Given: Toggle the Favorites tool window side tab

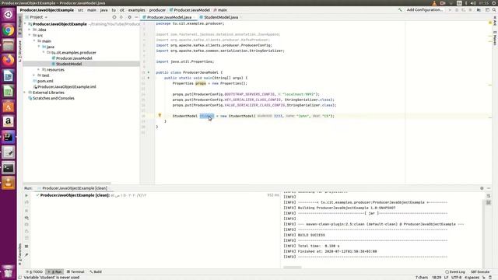Looking at the screenshot, I should click(20, 254).
